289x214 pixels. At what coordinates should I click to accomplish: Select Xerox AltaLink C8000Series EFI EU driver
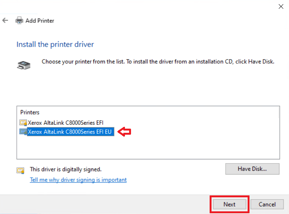[69, 132]
